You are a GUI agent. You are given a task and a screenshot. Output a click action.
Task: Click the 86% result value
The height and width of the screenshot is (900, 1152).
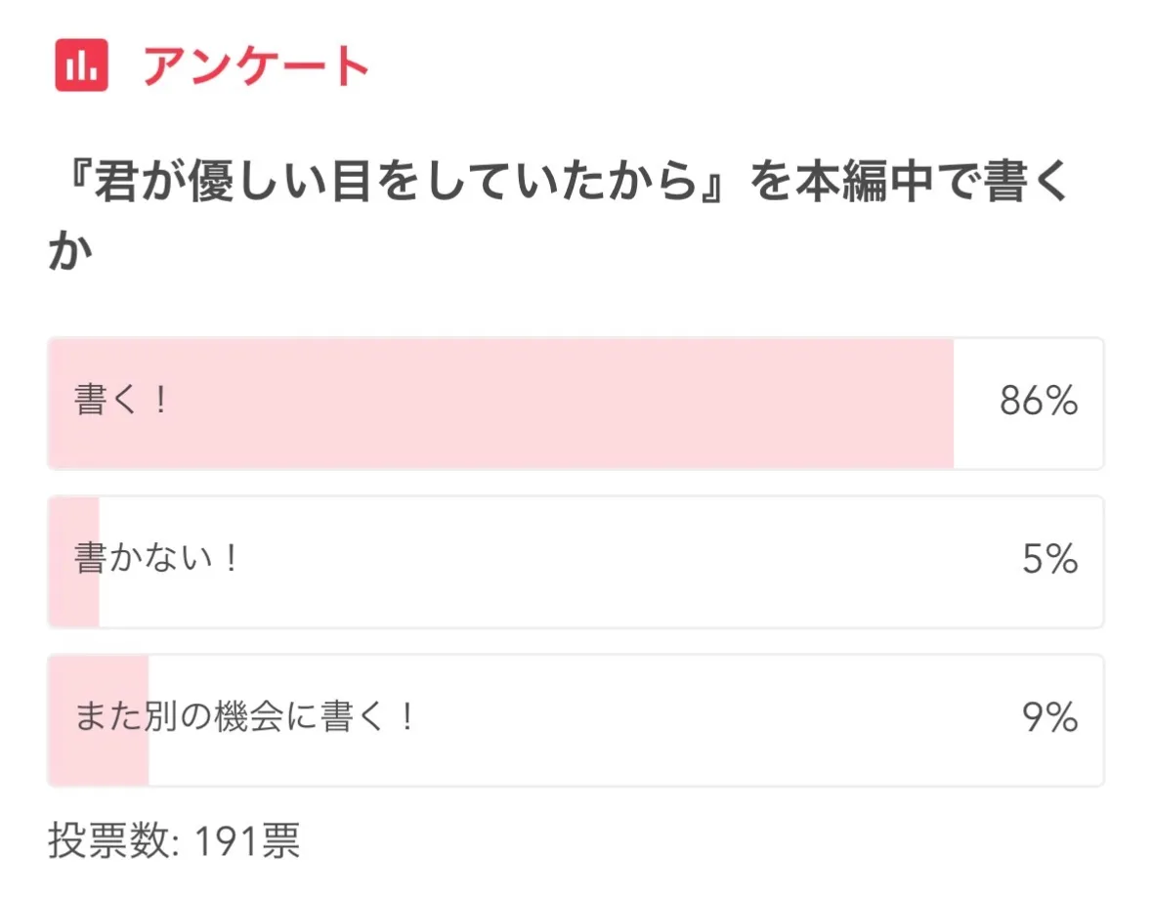pos(1038,402)
